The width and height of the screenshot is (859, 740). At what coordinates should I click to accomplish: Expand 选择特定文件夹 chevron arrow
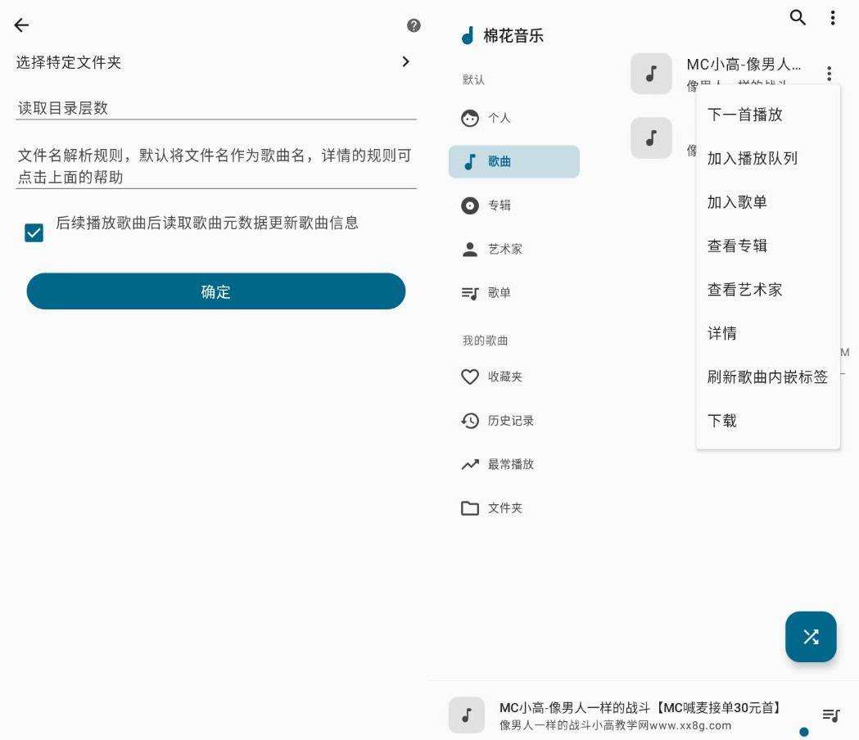[x=405, y=62]
